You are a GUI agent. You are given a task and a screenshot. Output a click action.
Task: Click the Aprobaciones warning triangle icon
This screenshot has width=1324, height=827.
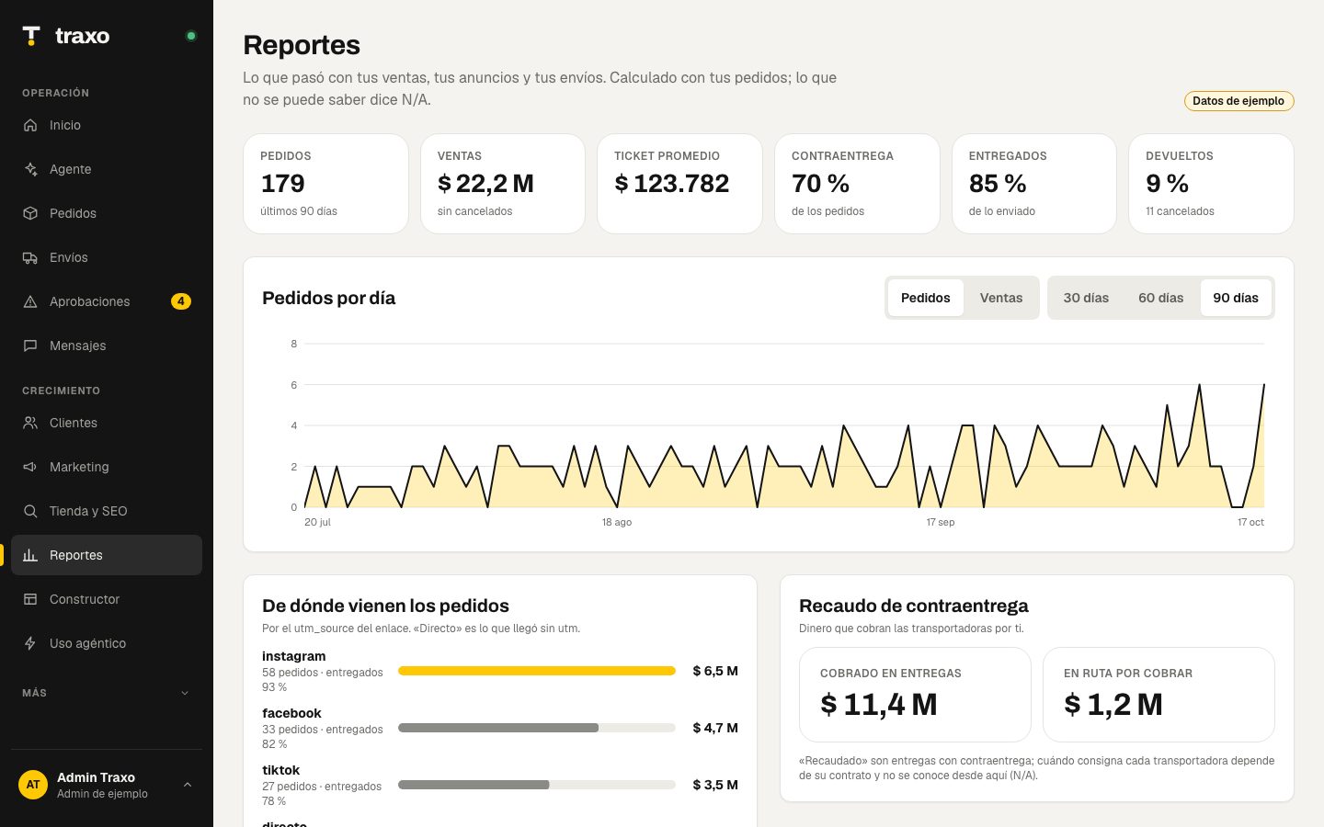click(x=30, y=301)
